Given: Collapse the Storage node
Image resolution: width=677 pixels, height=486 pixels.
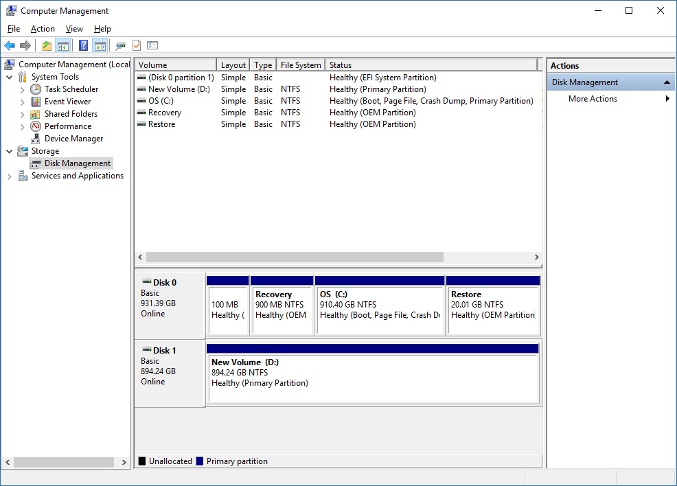Looking at the screenshot, I should pos(10,152).
